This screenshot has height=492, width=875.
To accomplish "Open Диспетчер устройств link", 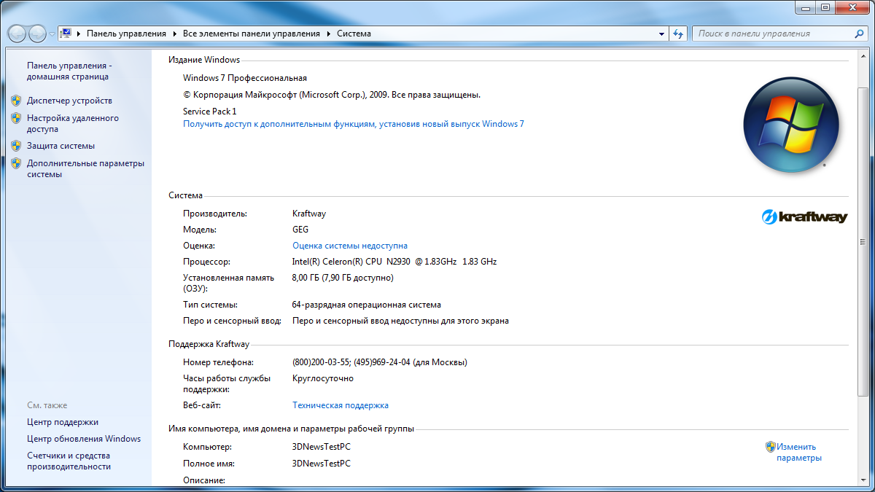I will pos(69,101).
